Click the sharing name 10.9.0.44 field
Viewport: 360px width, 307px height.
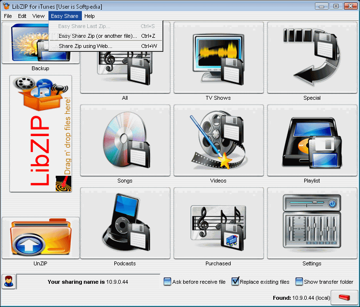coord(88,282)
